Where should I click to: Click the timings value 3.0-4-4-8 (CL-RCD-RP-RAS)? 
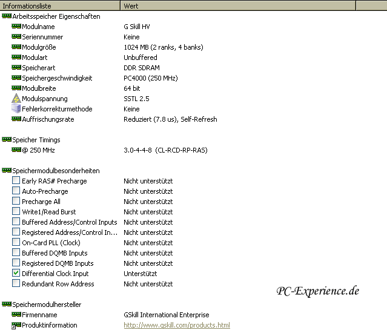point(165,150)
